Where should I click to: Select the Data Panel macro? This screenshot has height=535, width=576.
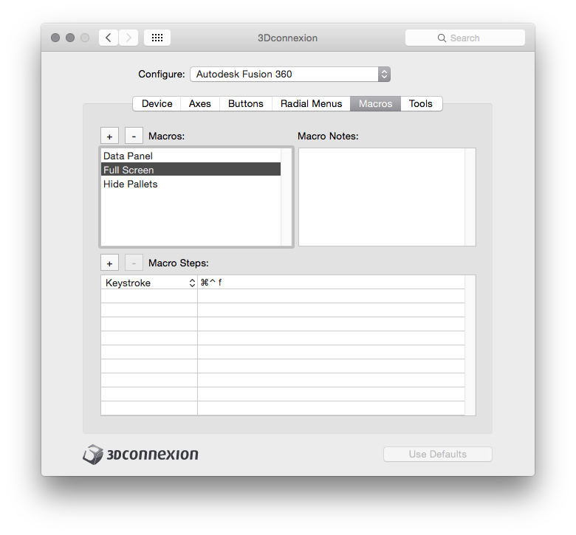(191, 156)
